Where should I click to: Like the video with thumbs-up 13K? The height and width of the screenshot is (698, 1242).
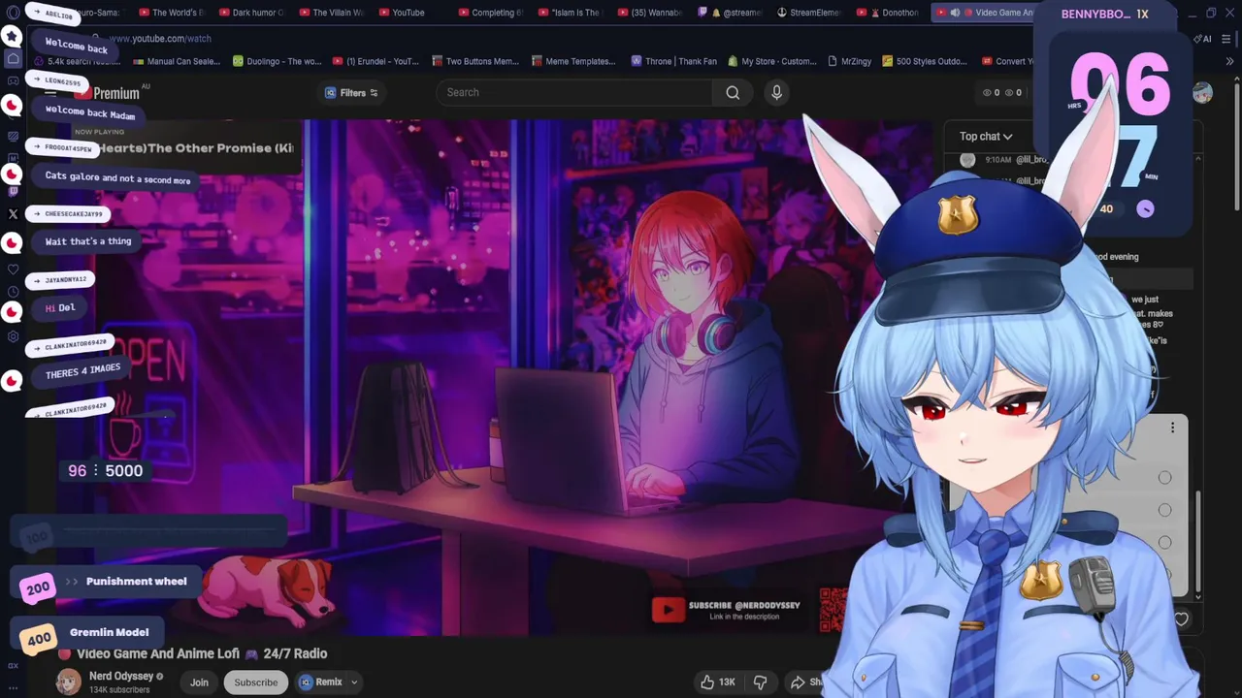point(718,682)
